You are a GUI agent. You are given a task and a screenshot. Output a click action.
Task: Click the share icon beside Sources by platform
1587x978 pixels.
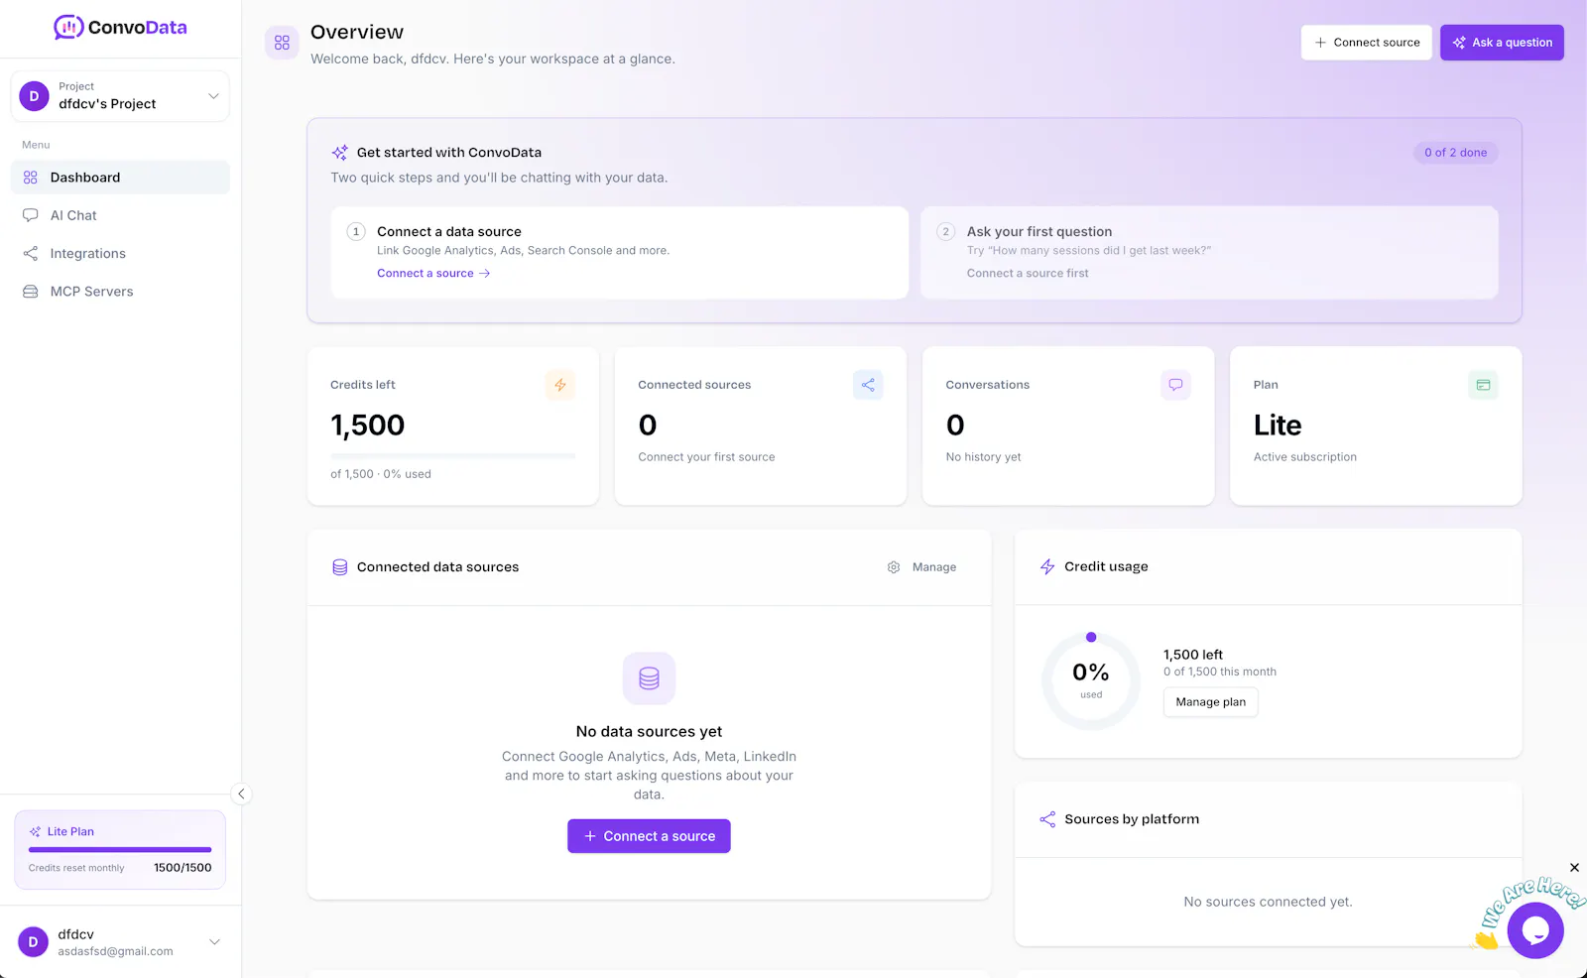1047,819
